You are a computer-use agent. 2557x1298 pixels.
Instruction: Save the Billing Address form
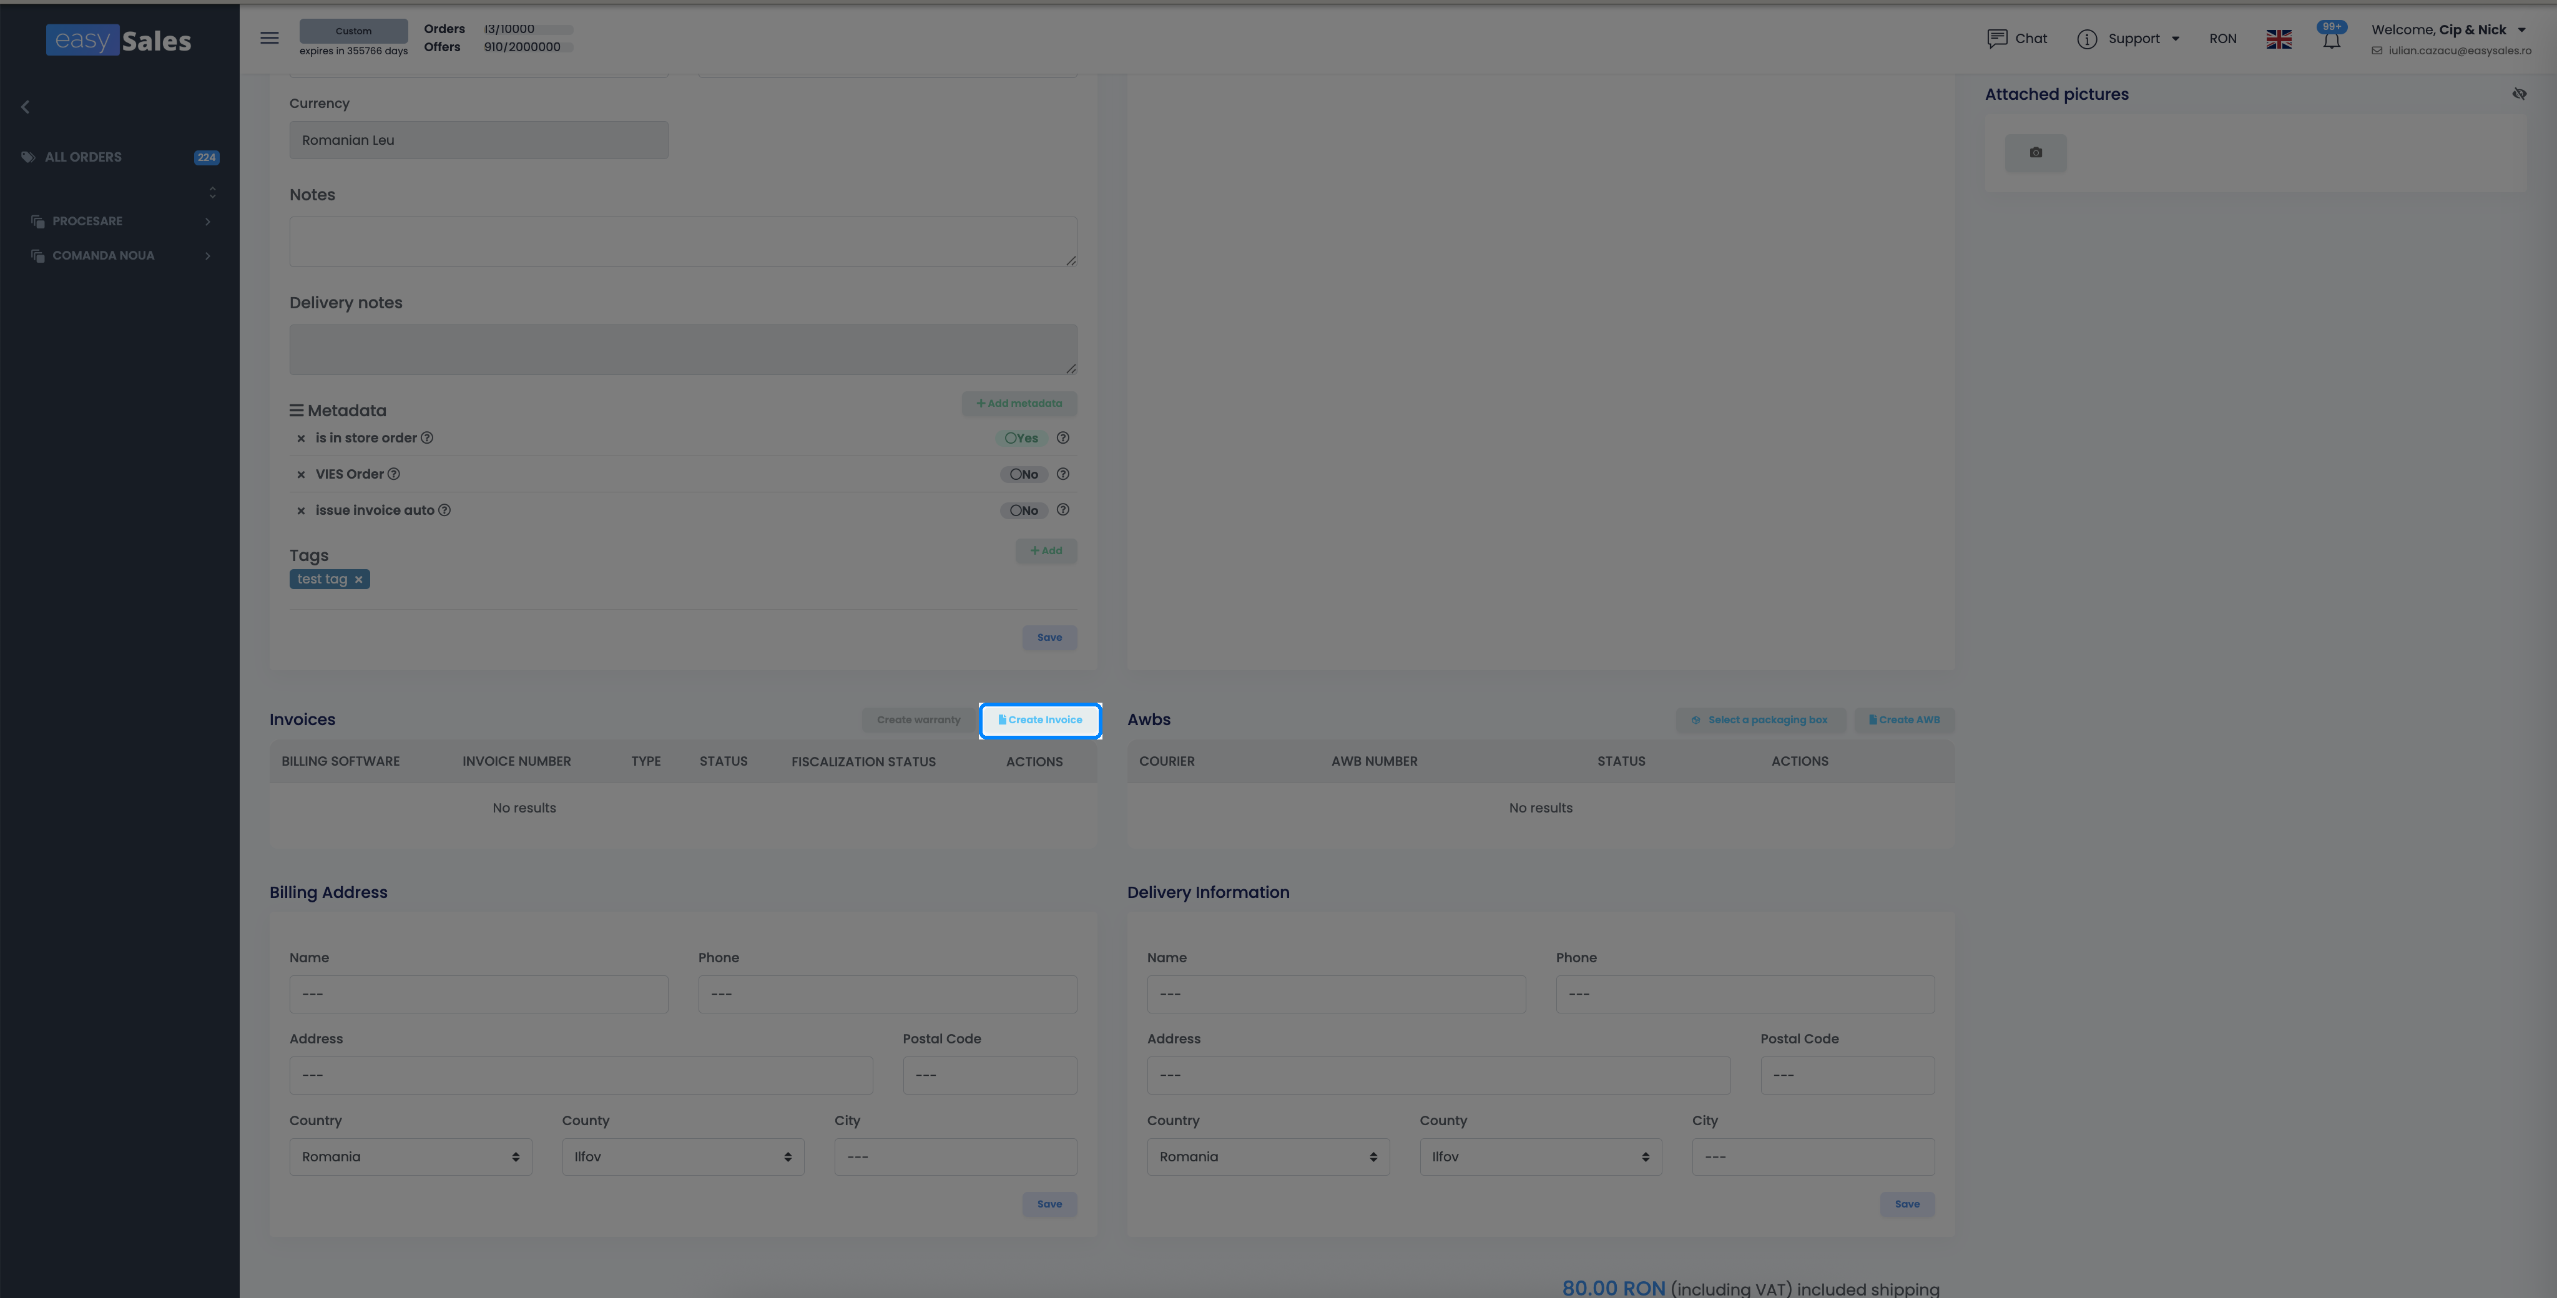(x=1049, y=1205)
